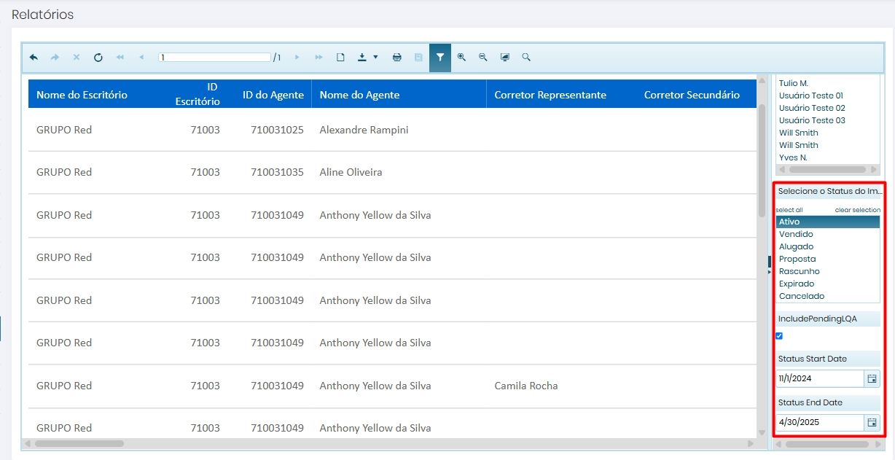Select 'Ativo' status option

(828, 222)
